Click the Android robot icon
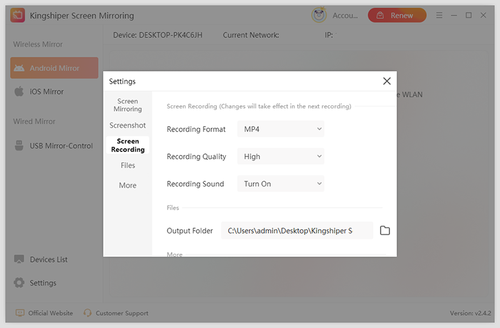 click(x=19, y=68)
